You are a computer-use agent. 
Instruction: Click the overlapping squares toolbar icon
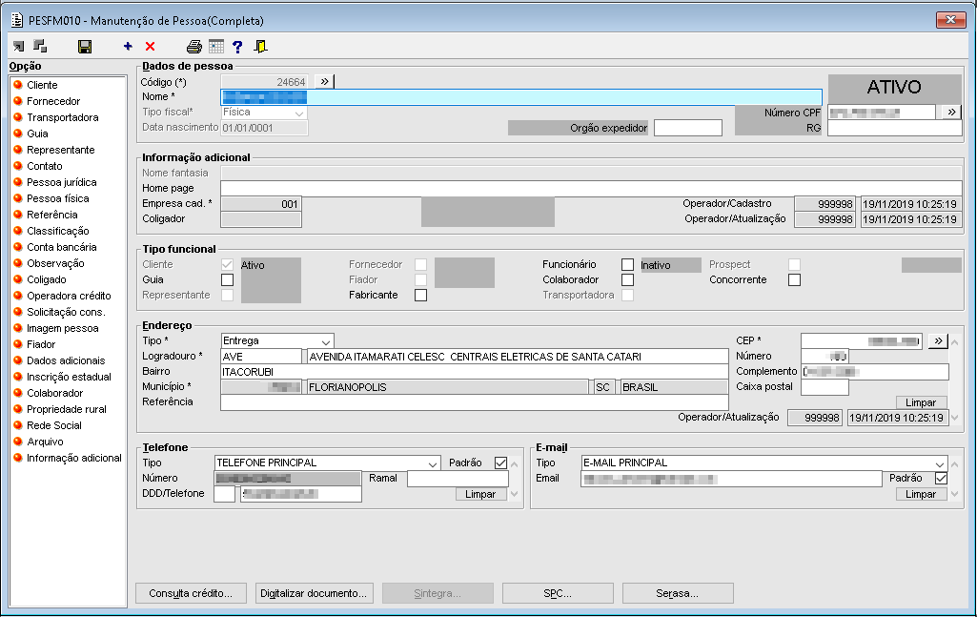40,46
